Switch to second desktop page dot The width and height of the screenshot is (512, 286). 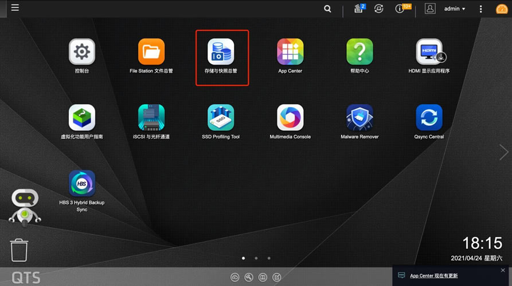pyautogui.click(x=256, y=258)
